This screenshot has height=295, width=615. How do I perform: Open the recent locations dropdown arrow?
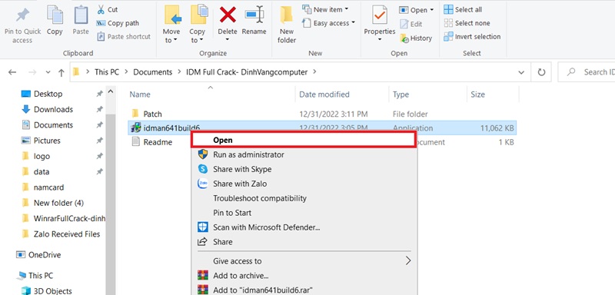tap(48, 72)
